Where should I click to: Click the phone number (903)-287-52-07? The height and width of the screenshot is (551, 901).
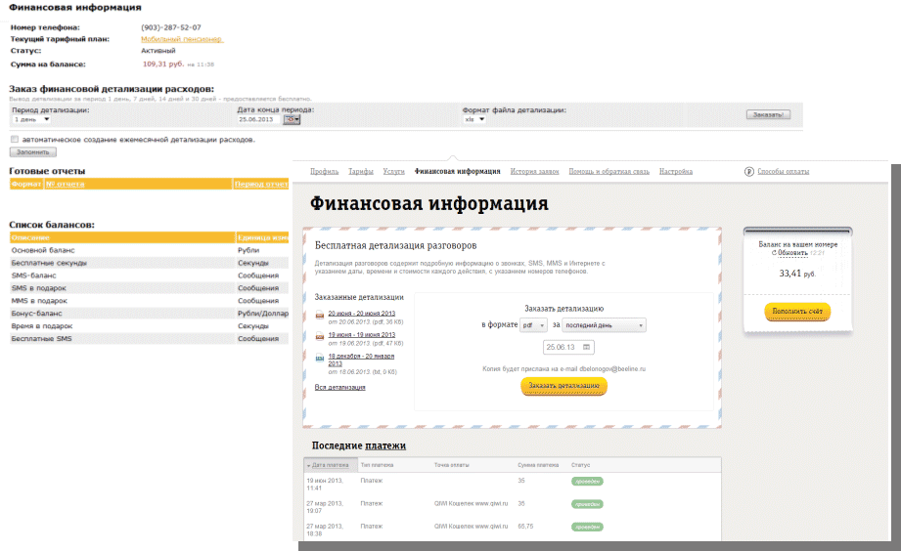(x=171, y=27)
